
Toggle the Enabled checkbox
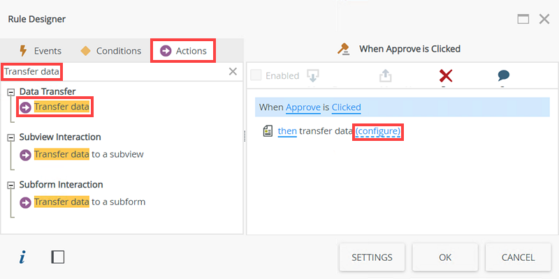point(256,75)
